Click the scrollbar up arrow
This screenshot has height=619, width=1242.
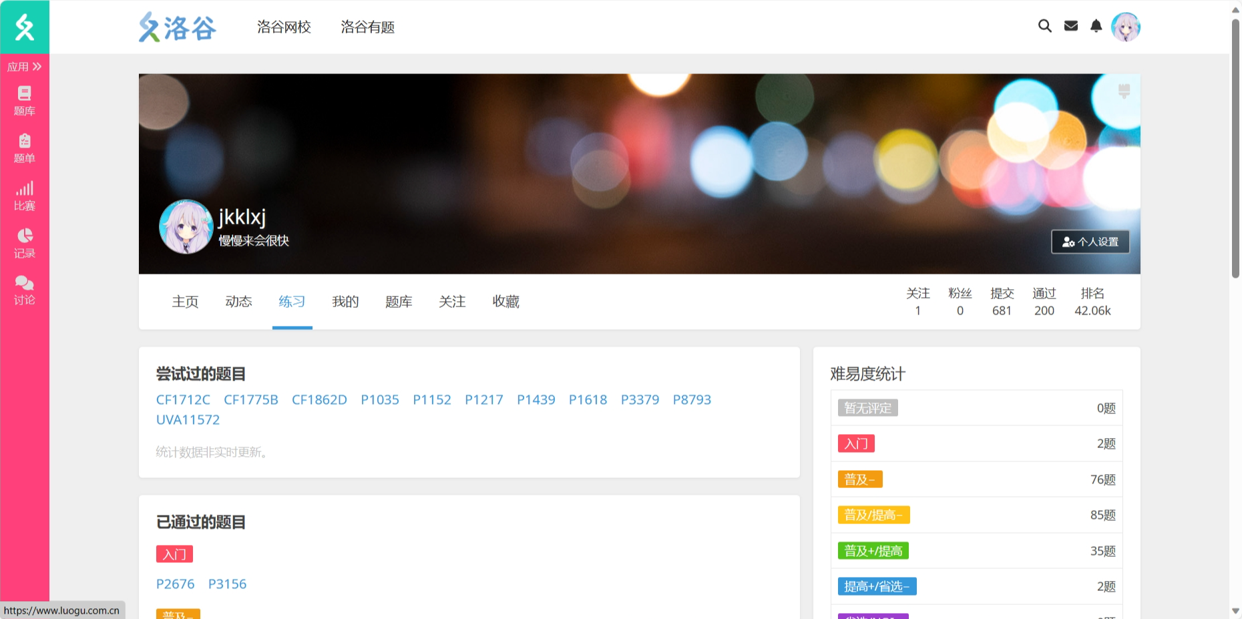pyautogui.click(x=1235, y=9)
